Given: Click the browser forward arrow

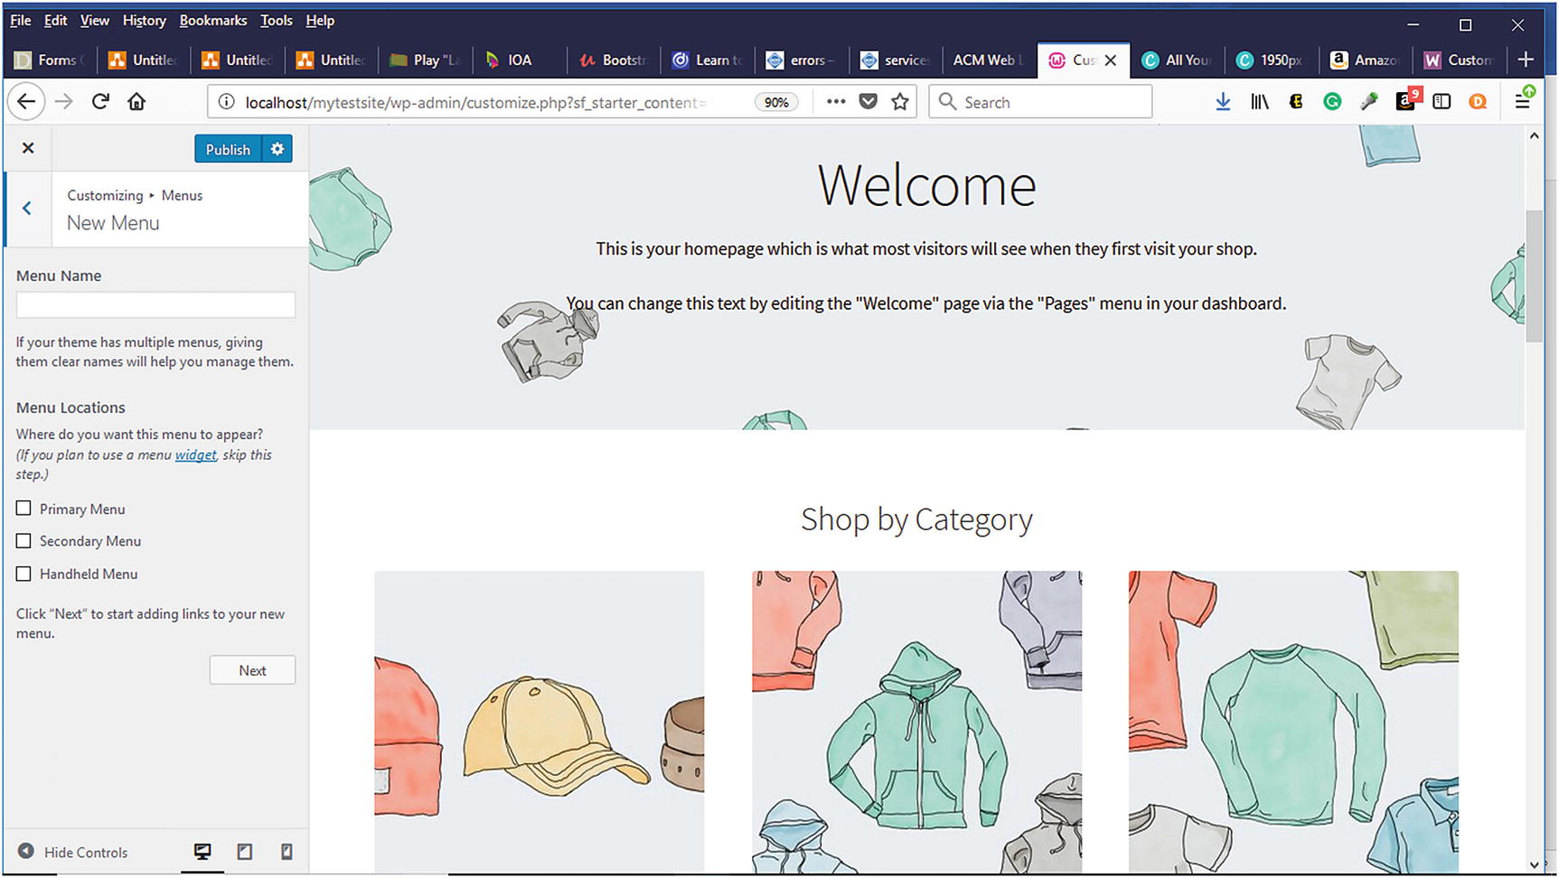Looking at the screenshot, I should click(x=63, y=102).
